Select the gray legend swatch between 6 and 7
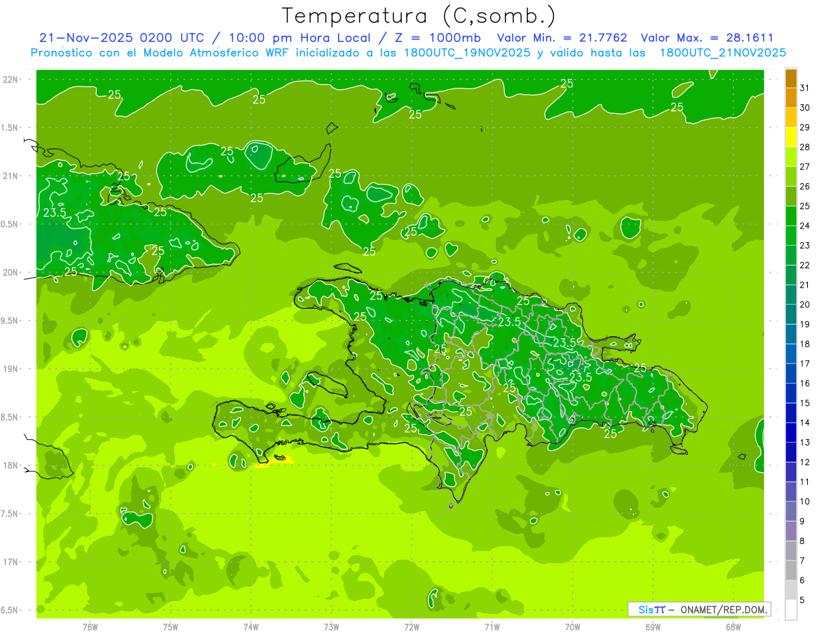The width and height of the screenshot is (823, 636). tap(791, 570)
